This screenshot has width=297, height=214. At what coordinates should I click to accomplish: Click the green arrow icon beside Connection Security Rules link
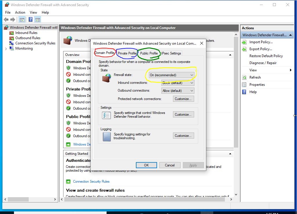click(x=68, y=182)
